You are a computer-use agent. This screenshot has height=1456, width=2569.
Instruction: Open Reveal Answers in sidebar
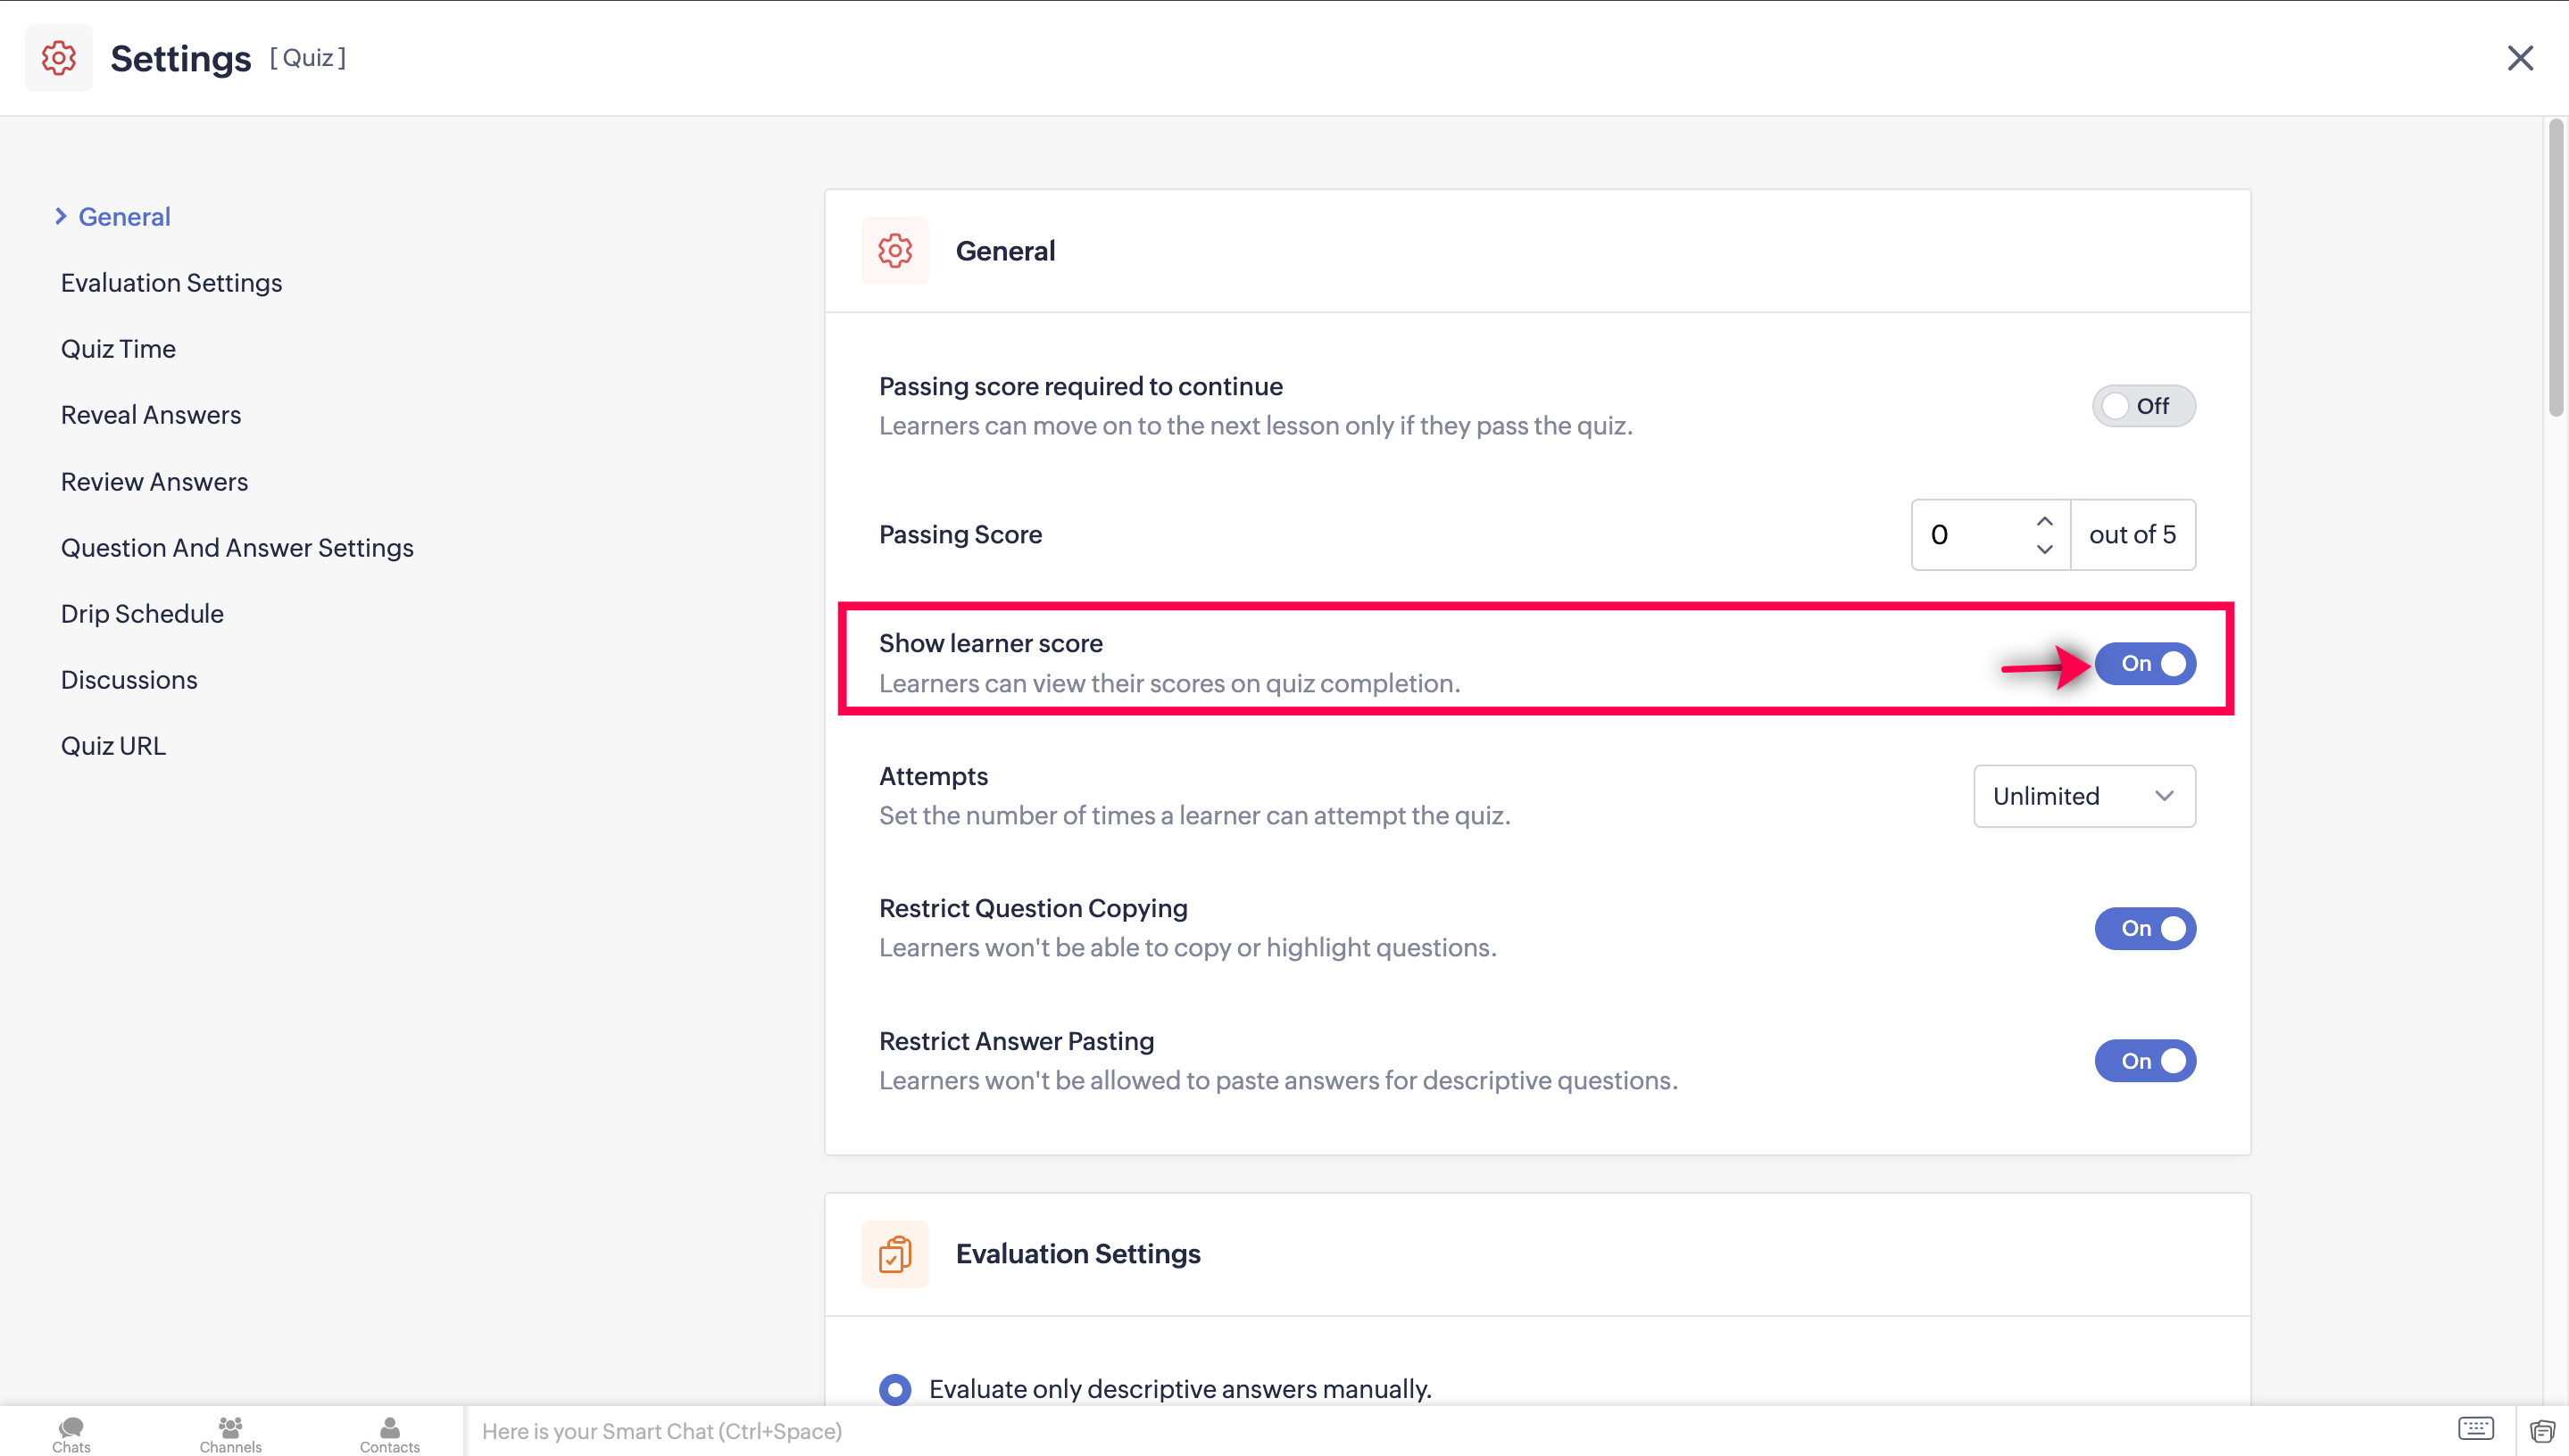151,415
